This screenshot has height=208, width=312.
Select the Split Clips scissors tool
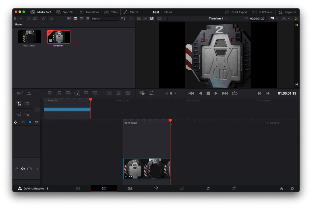pyautogui.click(x=29, y=94)
